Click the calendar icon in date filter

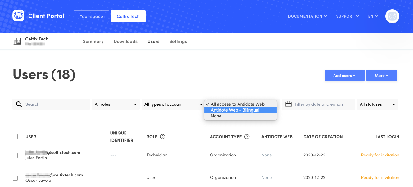288,104
